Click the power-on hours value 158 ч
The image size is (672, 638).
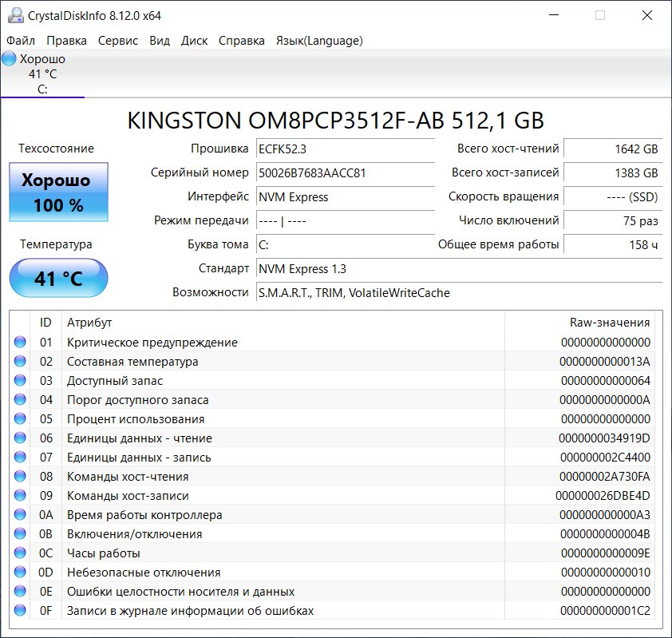coord(613,245)
